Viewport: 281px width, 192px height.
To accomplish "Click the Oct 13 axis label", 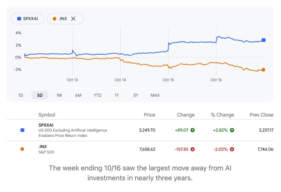I will 72,80.
